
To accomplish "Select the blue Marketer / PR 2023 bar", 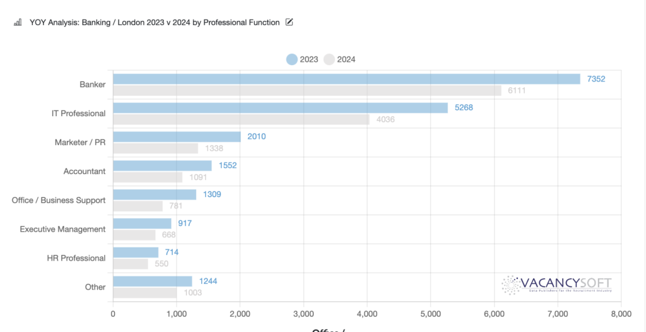I will coord(177,137).
